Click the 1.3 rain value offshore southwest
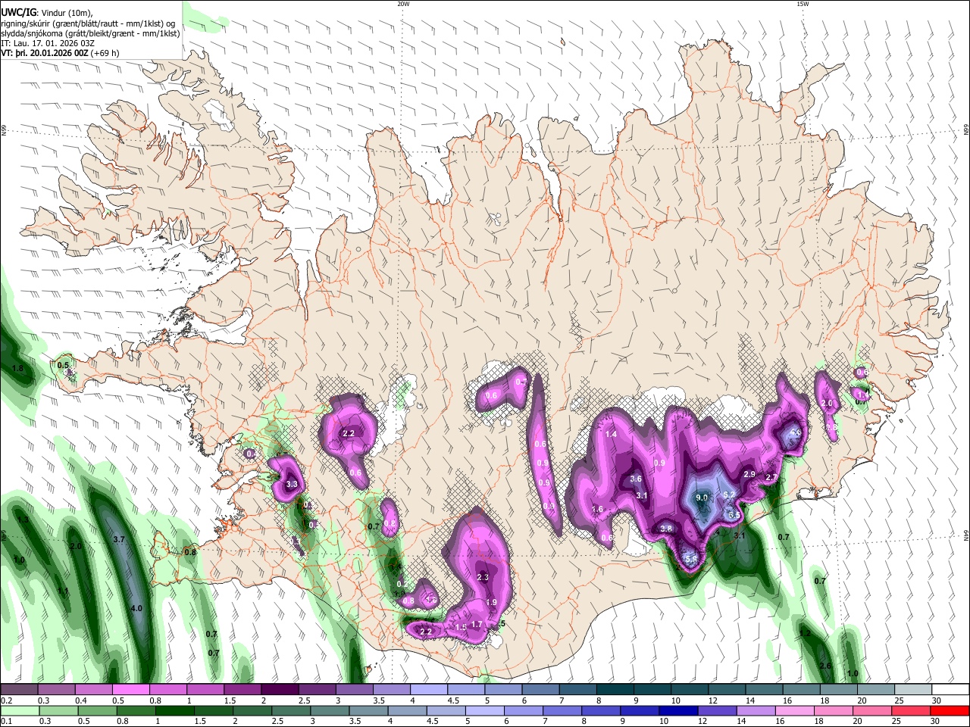This screenshot has height=727, width=970. [23, 520]
